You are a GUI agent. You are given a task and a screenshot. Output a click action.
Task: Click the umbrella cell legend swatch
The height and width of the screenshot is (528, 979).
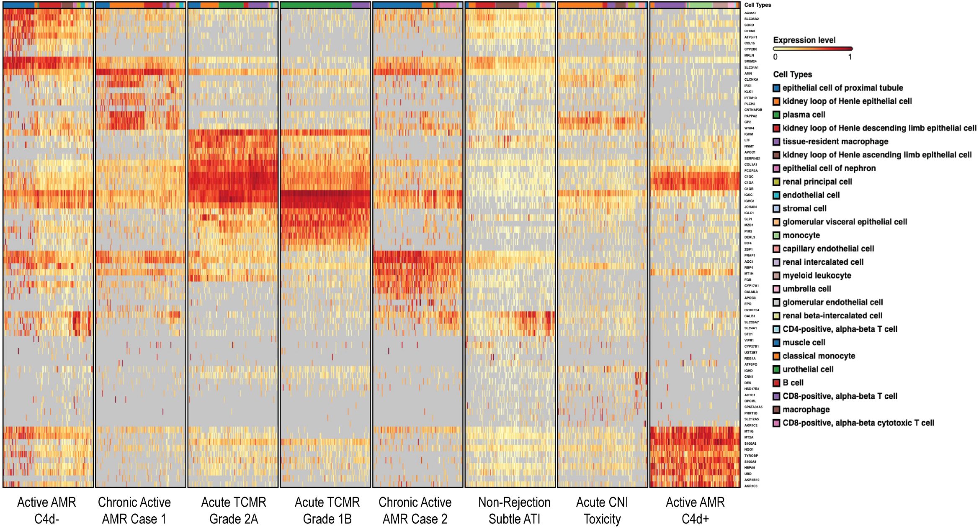(776, 289)
